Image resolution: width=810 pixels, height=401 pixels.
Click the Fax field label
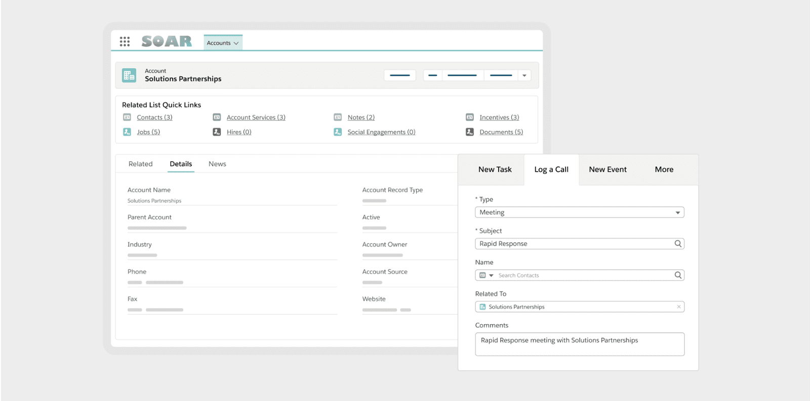pos(132,299)
